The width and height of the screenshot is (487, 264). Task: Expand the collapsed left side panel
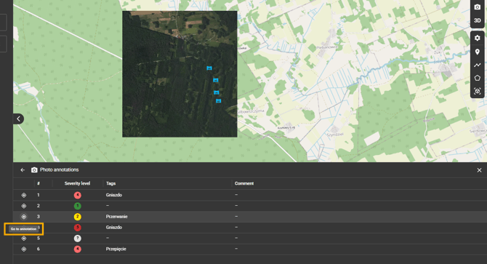click(x=18, y=119)
